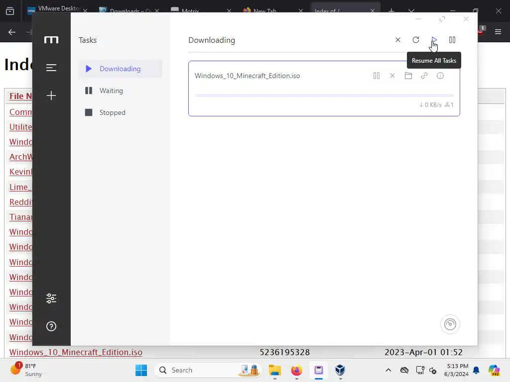Open Windows_10_Minecraft_Edition.iso link in the browser

click(x=76, y=352)
